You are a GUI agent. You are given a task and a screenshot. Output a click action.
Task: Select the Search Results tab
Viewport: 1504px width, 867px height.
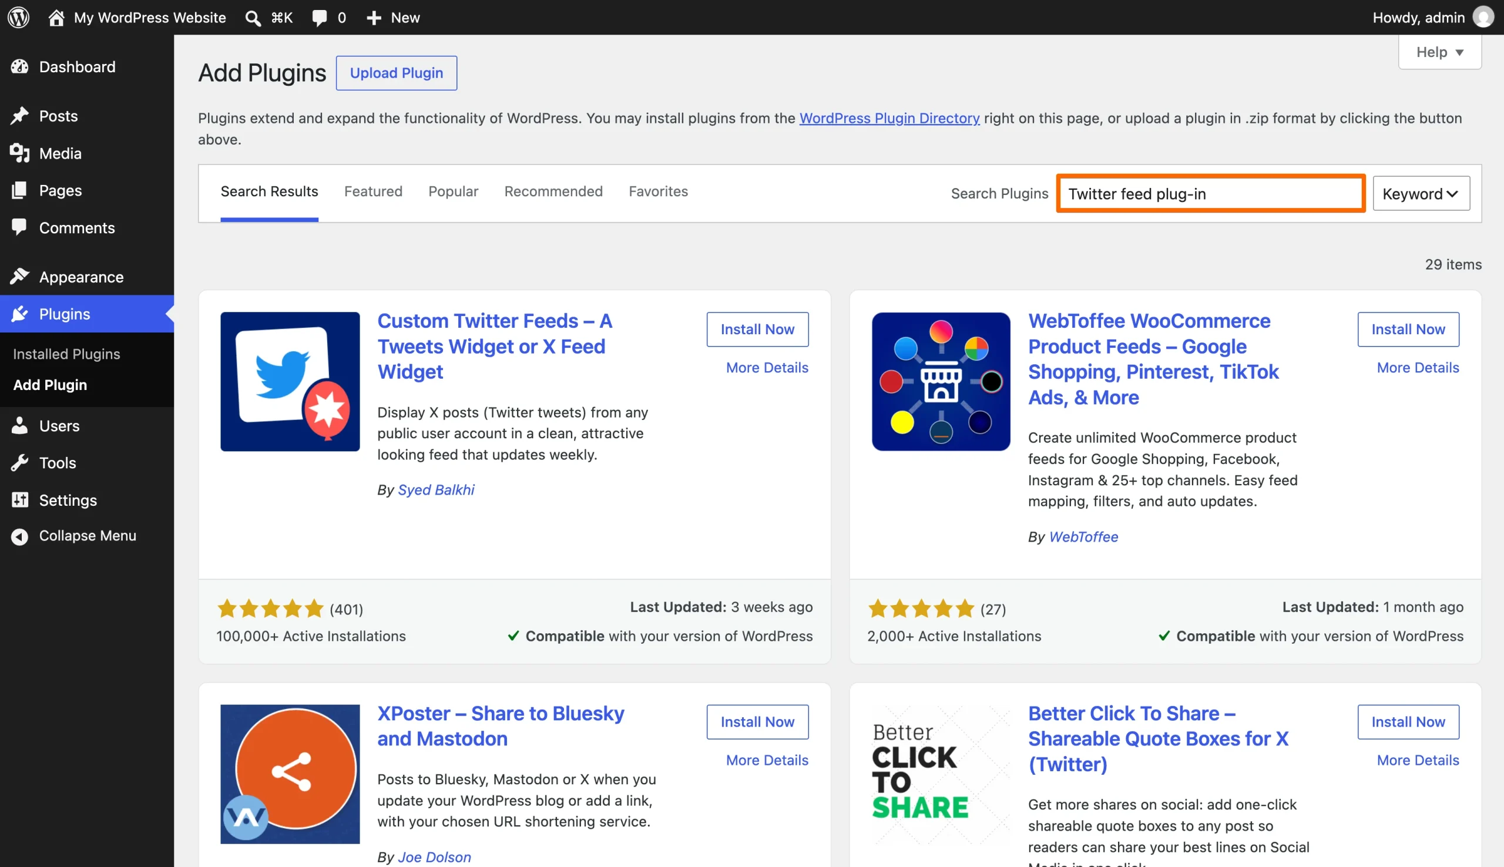269,191
